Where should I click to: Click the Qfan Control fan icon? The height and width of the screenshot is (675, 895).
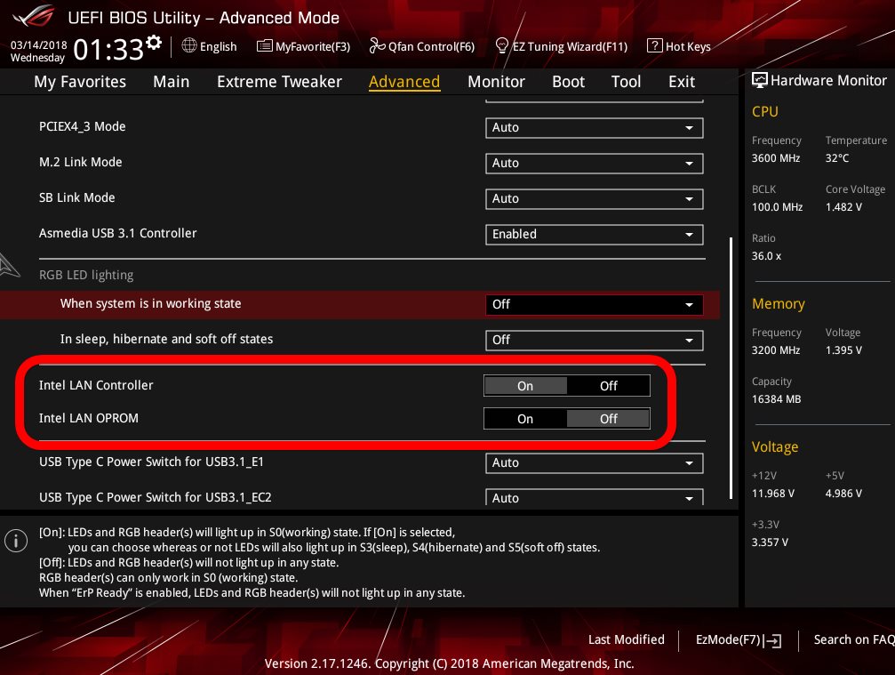click(377, 45)
